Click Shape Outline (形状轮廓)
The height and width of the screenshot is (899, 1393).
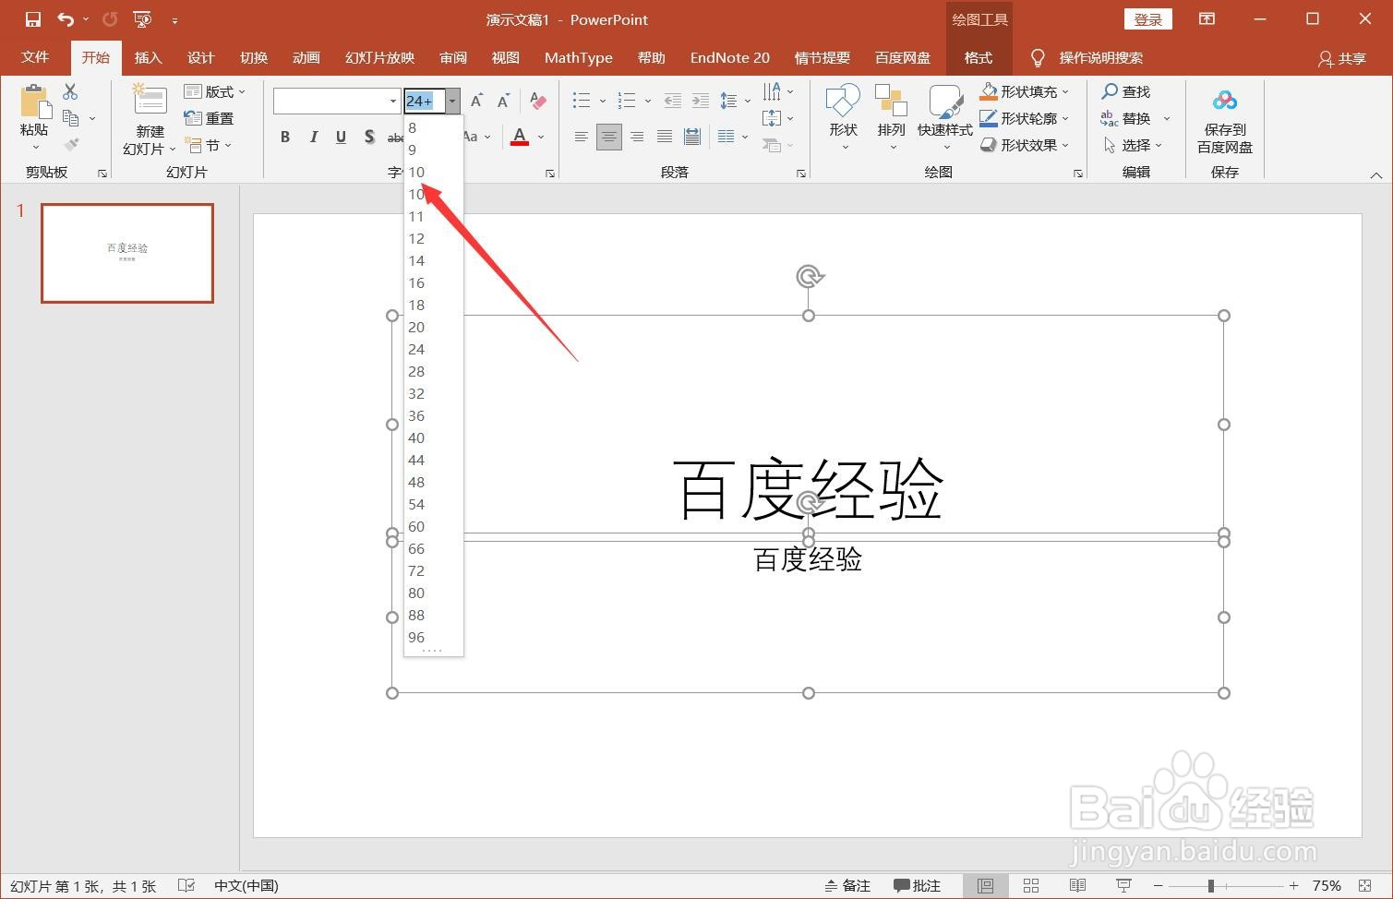pyautogui.click(x=1025, y=118)
